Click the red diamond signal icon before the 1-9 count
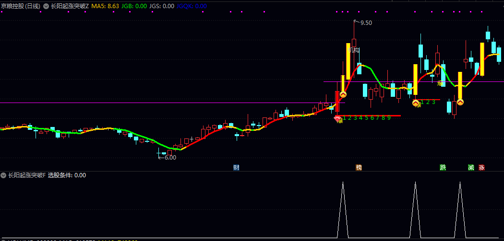 point(337,119)
